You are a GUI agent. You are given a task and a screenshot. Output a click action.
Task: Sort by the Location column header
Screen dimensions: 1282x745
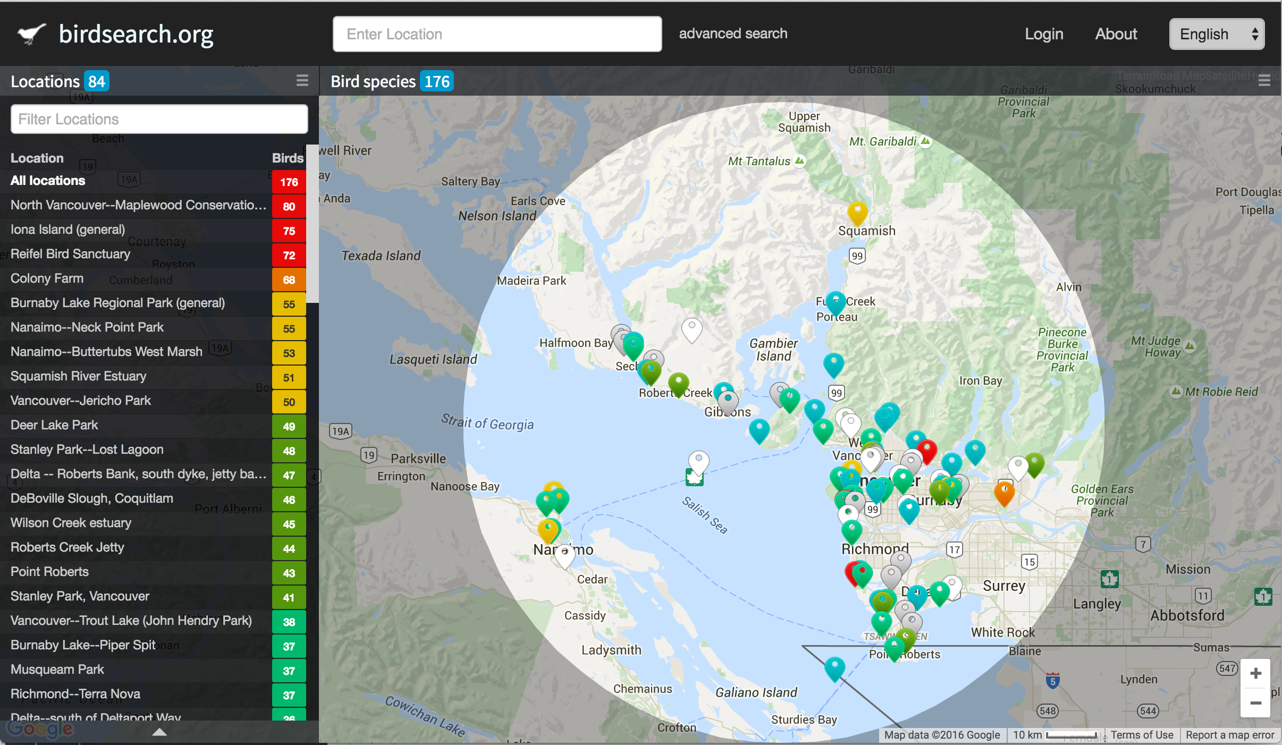coord(37,158)
